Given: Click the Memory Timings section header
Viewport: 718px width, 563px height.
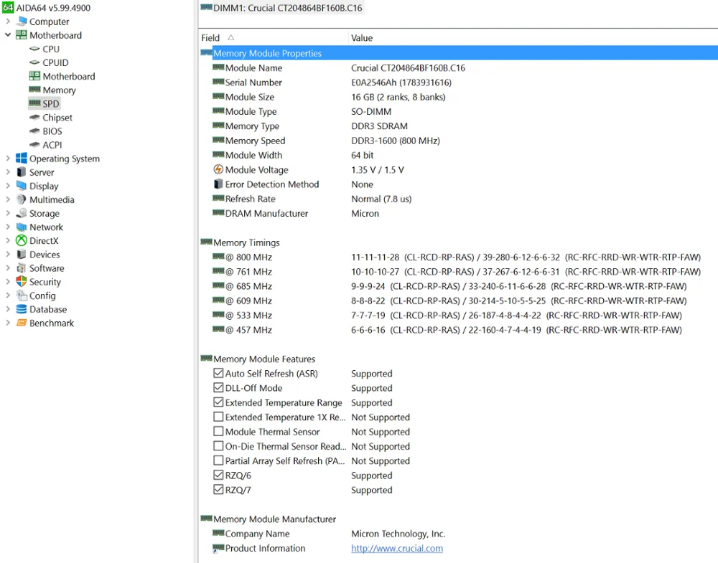Looking at the screenshot, I should [x=246, y=242].
